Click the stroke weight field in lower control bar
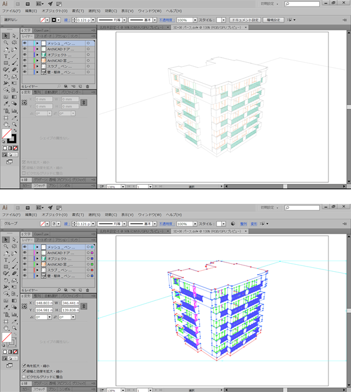The height and width of the screenshot is (392, 351). (84, 223)
